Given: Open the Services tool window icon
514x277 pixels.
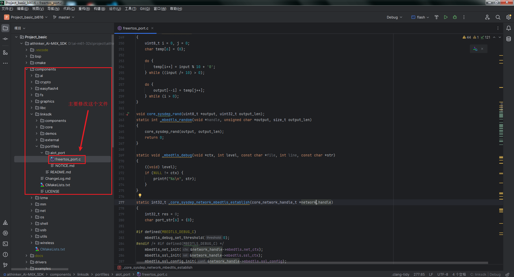Looking at the screenshot, I should (x=5, y=233).
